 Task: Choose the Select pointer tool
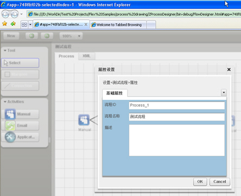tap(20, 63)
